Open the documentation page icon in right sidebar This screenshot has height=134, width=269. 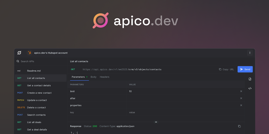[250, 79]
